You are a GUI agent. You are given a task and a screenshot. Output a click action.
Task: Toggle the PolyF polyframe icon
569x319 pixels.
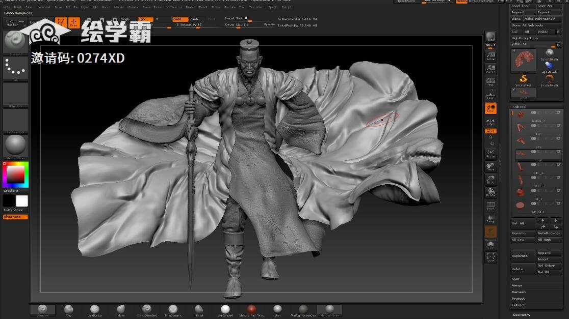click(x=490, y=206)
